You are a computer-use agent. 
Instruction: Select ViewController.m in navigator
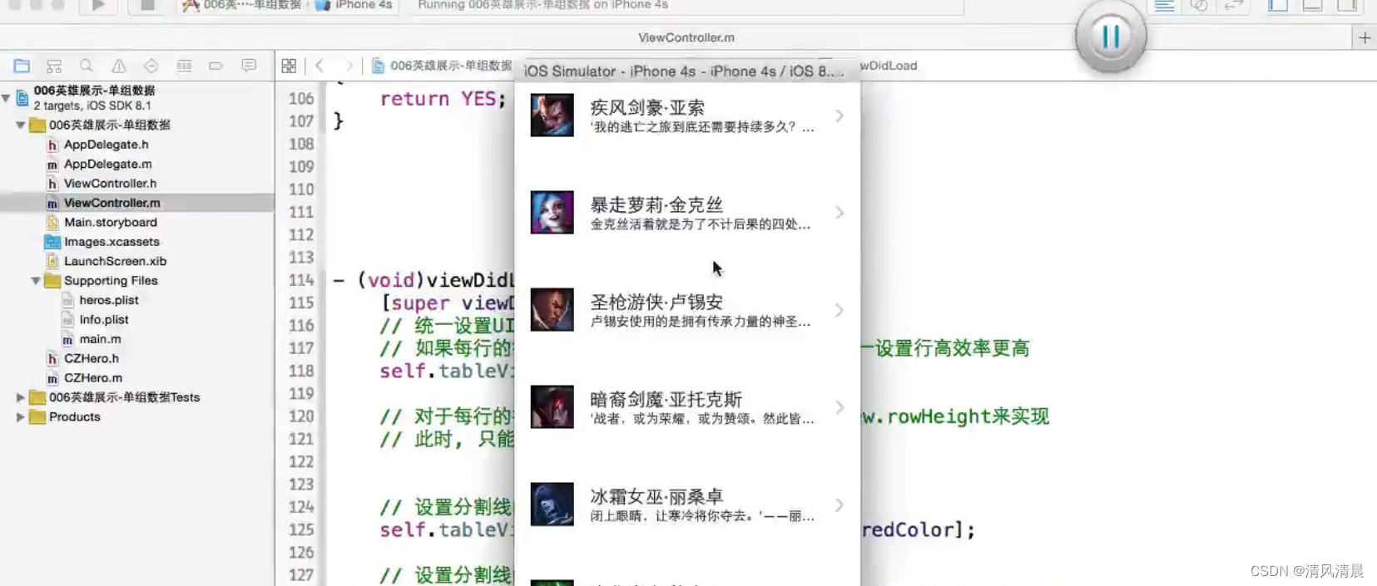tap(137, 203)
